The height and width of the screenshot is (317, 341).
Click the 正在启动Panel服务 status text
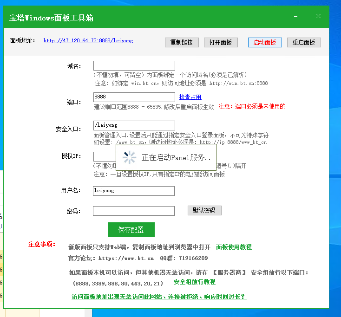(x=176, y=157)
